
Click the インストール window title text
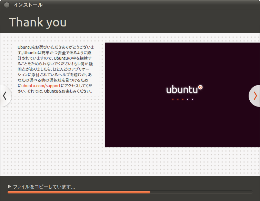click(x=28, y=5)
